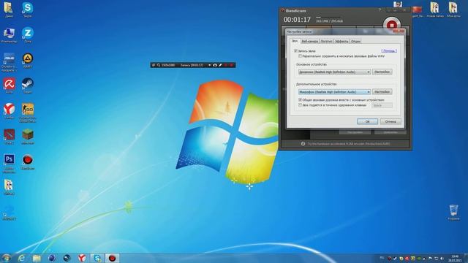Viewport: 468px width, 263px height.
Task: Enable parallel saving to WAV files checkbox
Action: click(301, 56)
